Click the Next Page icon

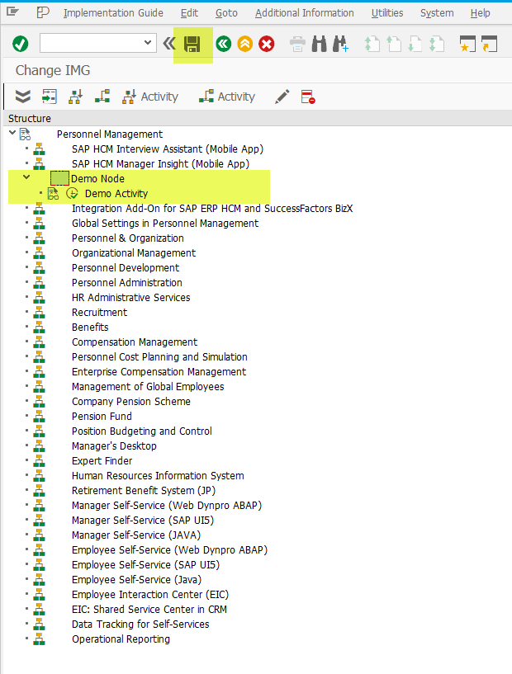pos(415,44)
